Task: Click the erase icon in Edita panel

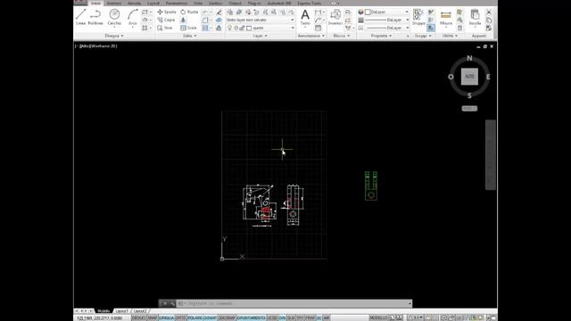Action: (x=219, y=12)
